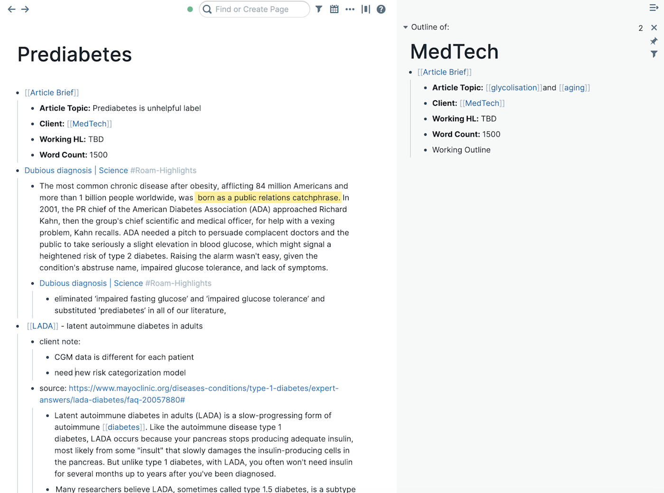Click the #Roam-Highlights tag on first Dubious diagnosis
This screenshot has height=493, width=664.
click(x=163, y=170)
